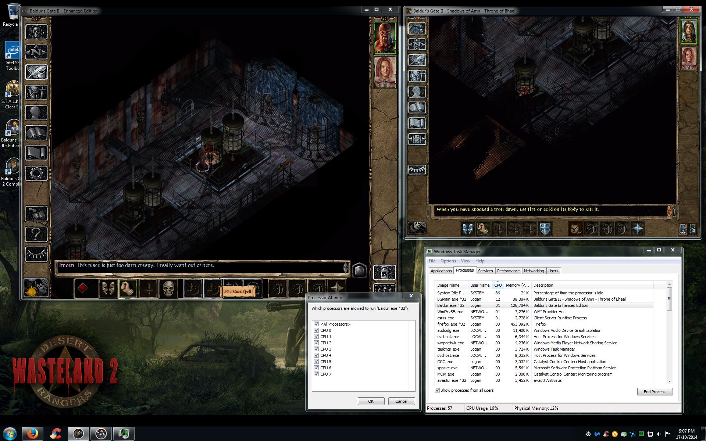This screenshot has width=706, height=441.
Task: Uncheck CPU 5 in Processor Affinity
Action: coord(316,362)
